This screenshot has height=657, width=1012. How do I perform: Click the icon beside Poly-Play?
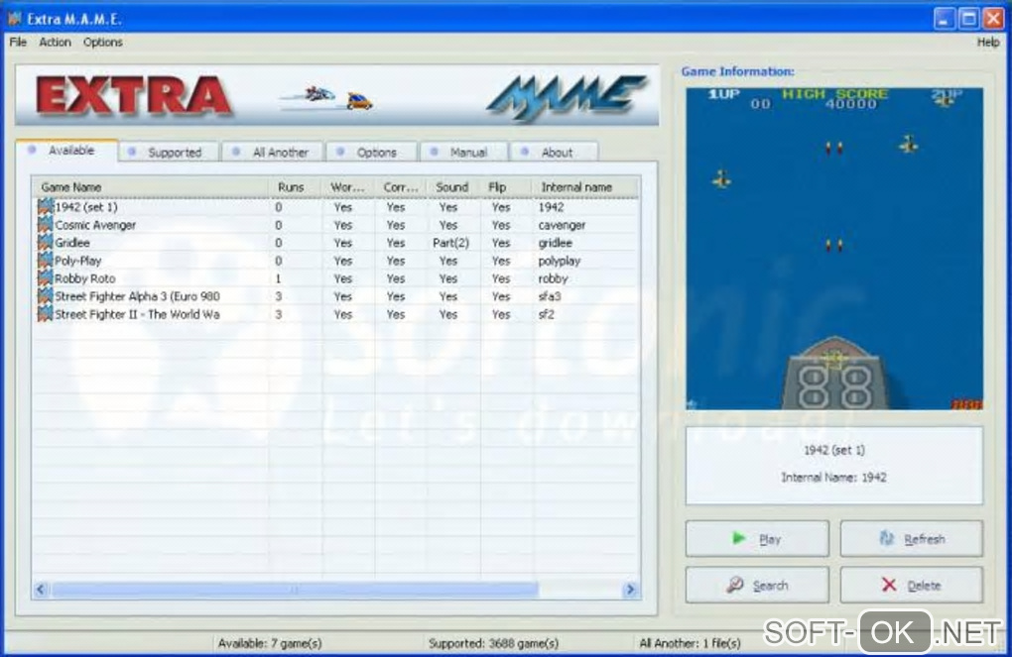tap(46, 261)
